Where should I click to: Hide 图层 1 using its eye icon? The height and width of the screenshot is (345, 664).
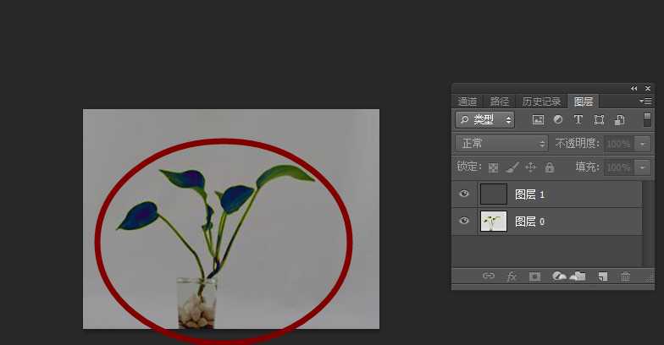pyautogui.click(x=464, y=194)
